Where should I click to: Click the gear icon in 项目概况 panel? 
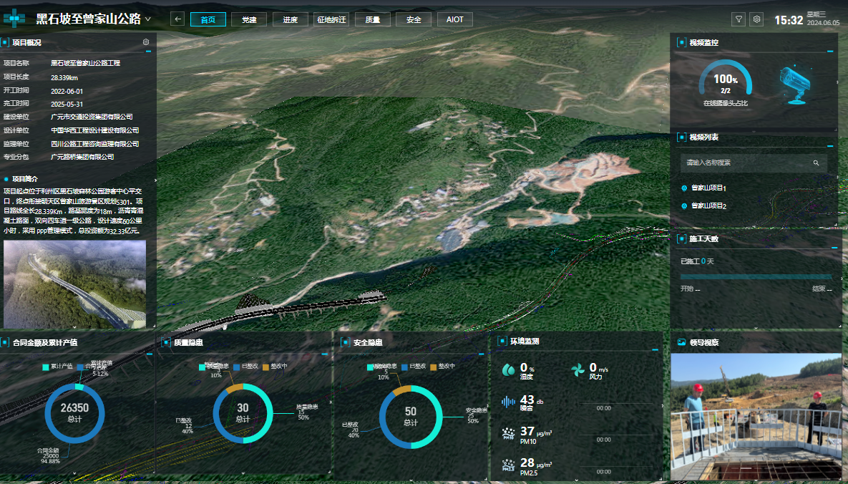pos(146,42)
